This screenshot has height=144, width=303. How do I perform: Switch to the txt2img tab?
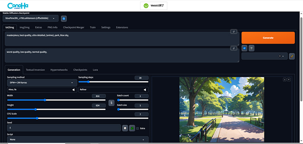(x=10, y=27)
